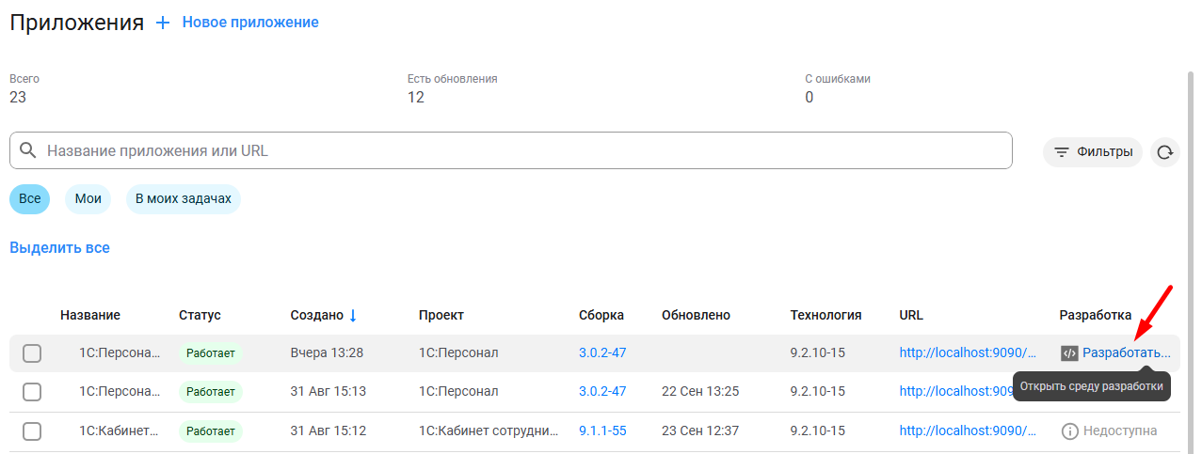Image resolution: width=1202 pixels, height=454 pixels.
Task: Open build 9.1.1-55 link
Action: 602,431
